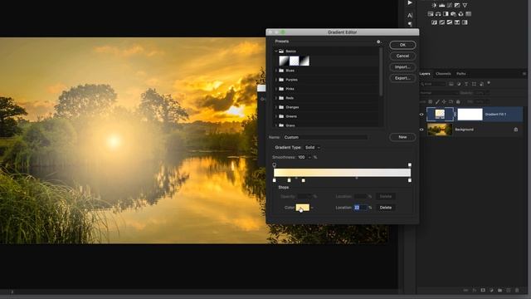Add a Color Lookup adjustment layer
The image size is (531, 299).
tap(468, 14)
